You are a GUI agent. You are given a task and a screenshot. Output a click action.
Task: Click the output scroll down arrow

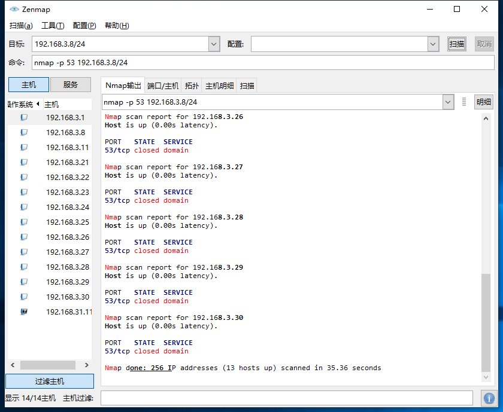tap(486, 377)
